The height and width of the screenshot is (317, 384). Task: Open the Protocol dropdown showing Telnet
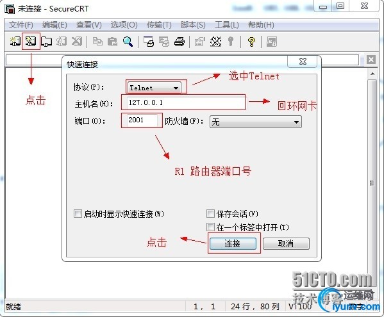(x=154, y=88)
